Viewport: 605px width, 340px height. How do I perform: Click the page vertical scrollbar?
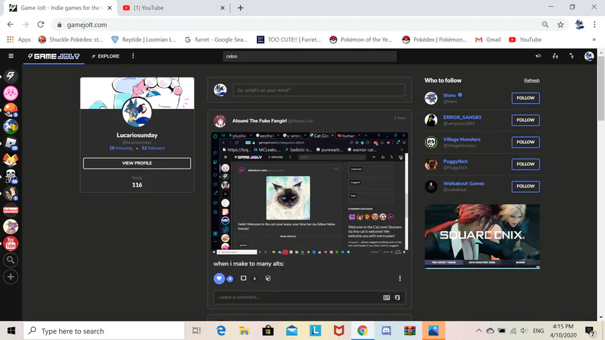tap(601, 89)
